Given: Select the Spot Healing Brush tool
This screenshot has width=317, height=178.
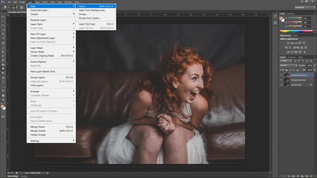Looking at the screenshot, I should tap(3, 43).
